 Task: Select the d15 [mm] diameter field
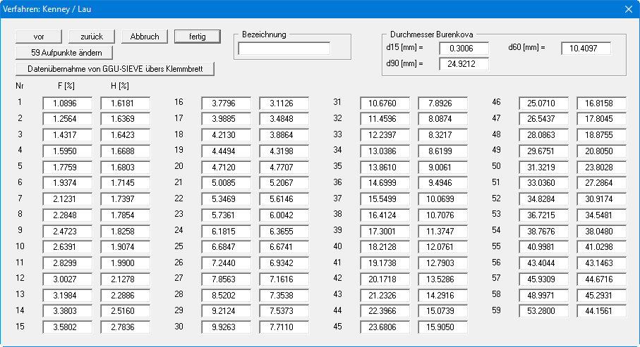click(464, 49)
